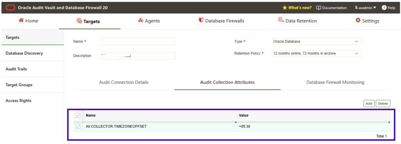Open the Type dropdown showing Oracle Database
The width and height of the screenshot is (401, 144).
tap(316, 41)
